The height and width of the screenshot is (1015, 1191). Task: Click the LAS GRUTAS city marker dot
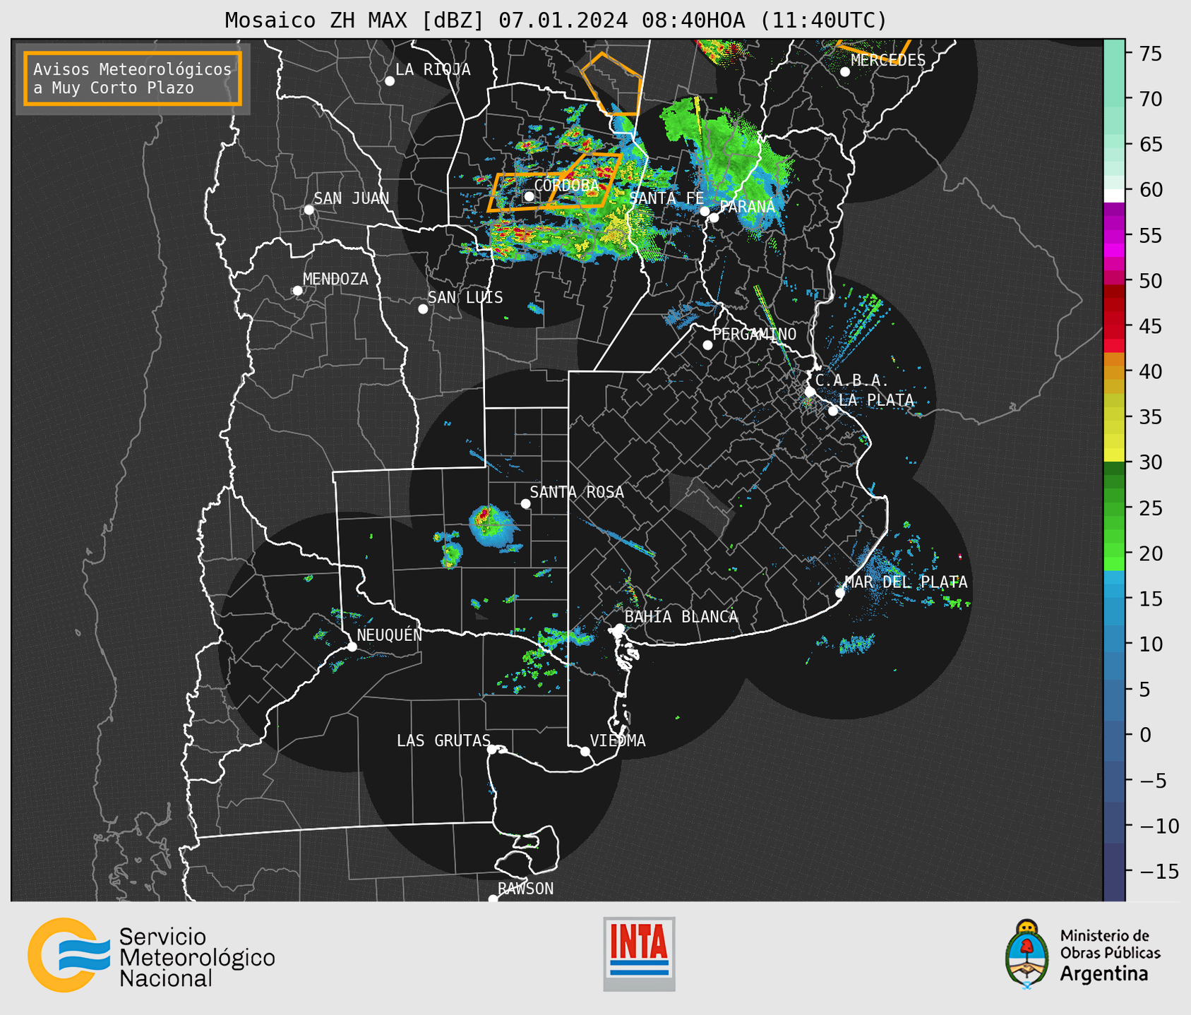click(x=492, y=750)
